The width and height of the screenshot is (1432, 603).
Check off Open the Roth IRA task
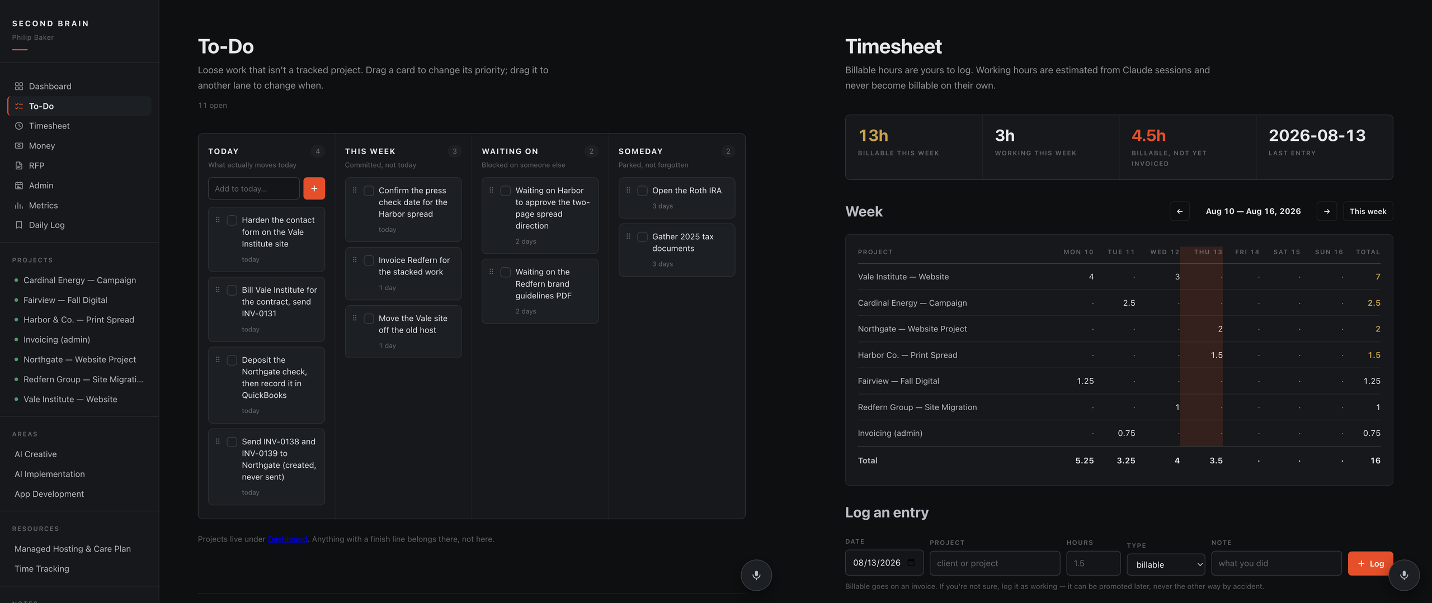(x=642, y=191)
